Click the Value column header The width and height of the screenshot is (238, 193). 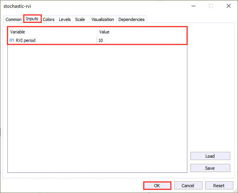(x=142, y=32)
